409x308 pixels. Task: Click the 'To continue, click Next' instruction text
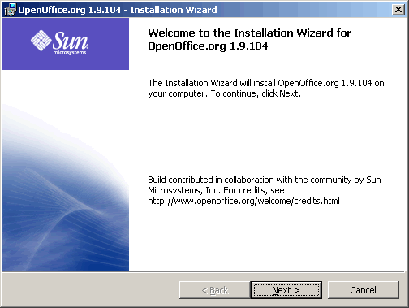[x=256, y=93]
